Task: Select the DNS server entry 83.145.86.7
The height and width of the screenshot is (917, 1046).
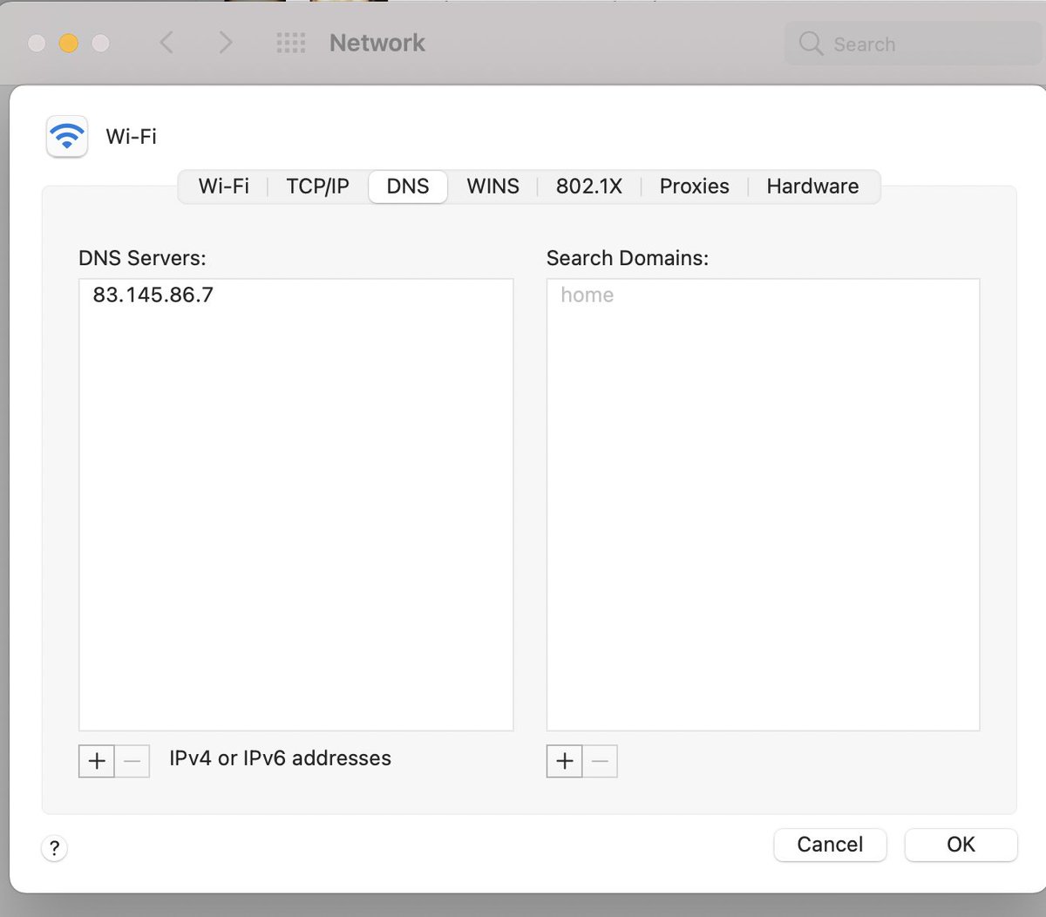Action: click(295, 295)
